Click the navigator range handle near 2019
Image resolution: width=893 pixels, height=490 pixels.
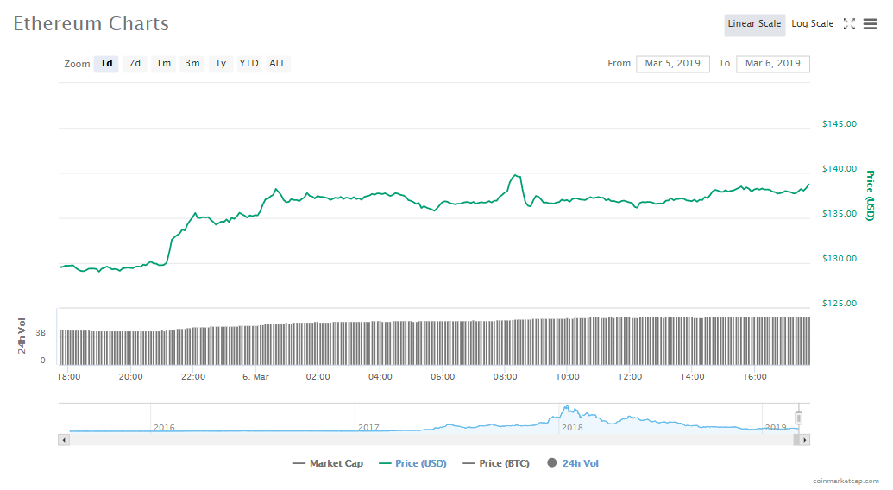[799, 418]
